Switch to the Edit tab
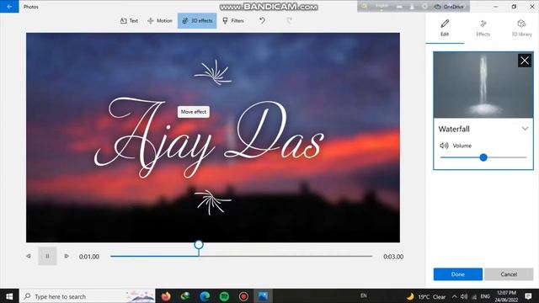 pyautogui.click(x=445, y=28)
